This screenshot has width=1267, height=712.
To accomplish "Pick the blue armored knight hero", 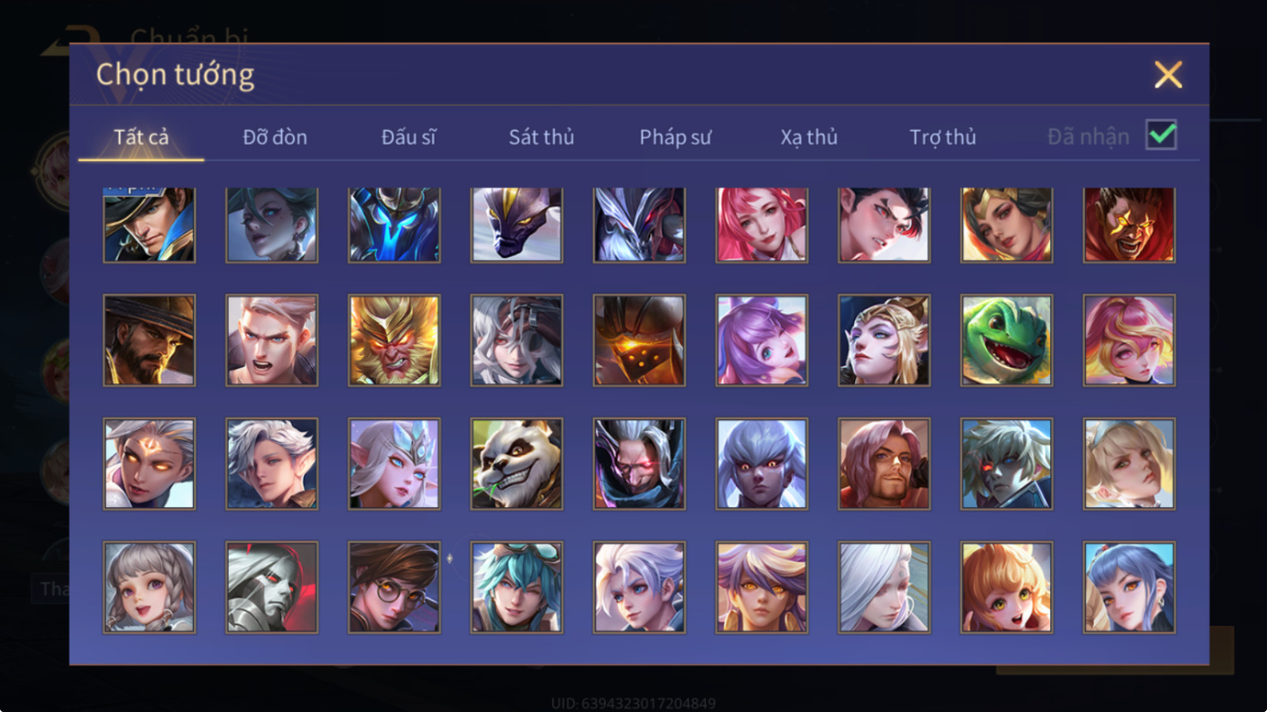I will [394, 225].
